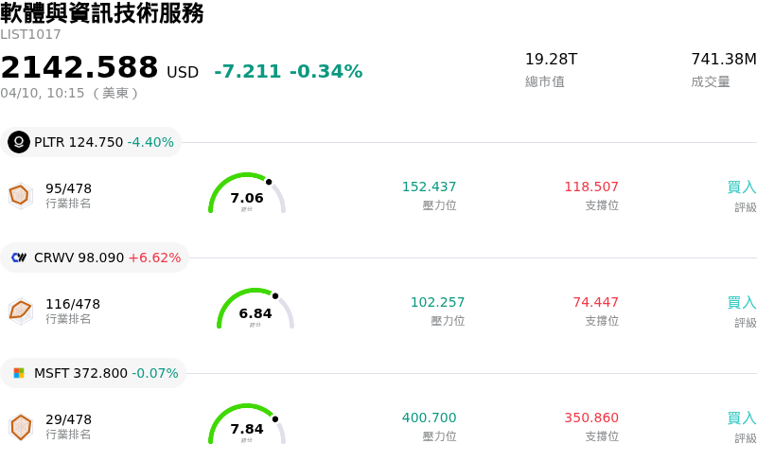Click PLTR 買入 rating link

click(x=741, y=187)
